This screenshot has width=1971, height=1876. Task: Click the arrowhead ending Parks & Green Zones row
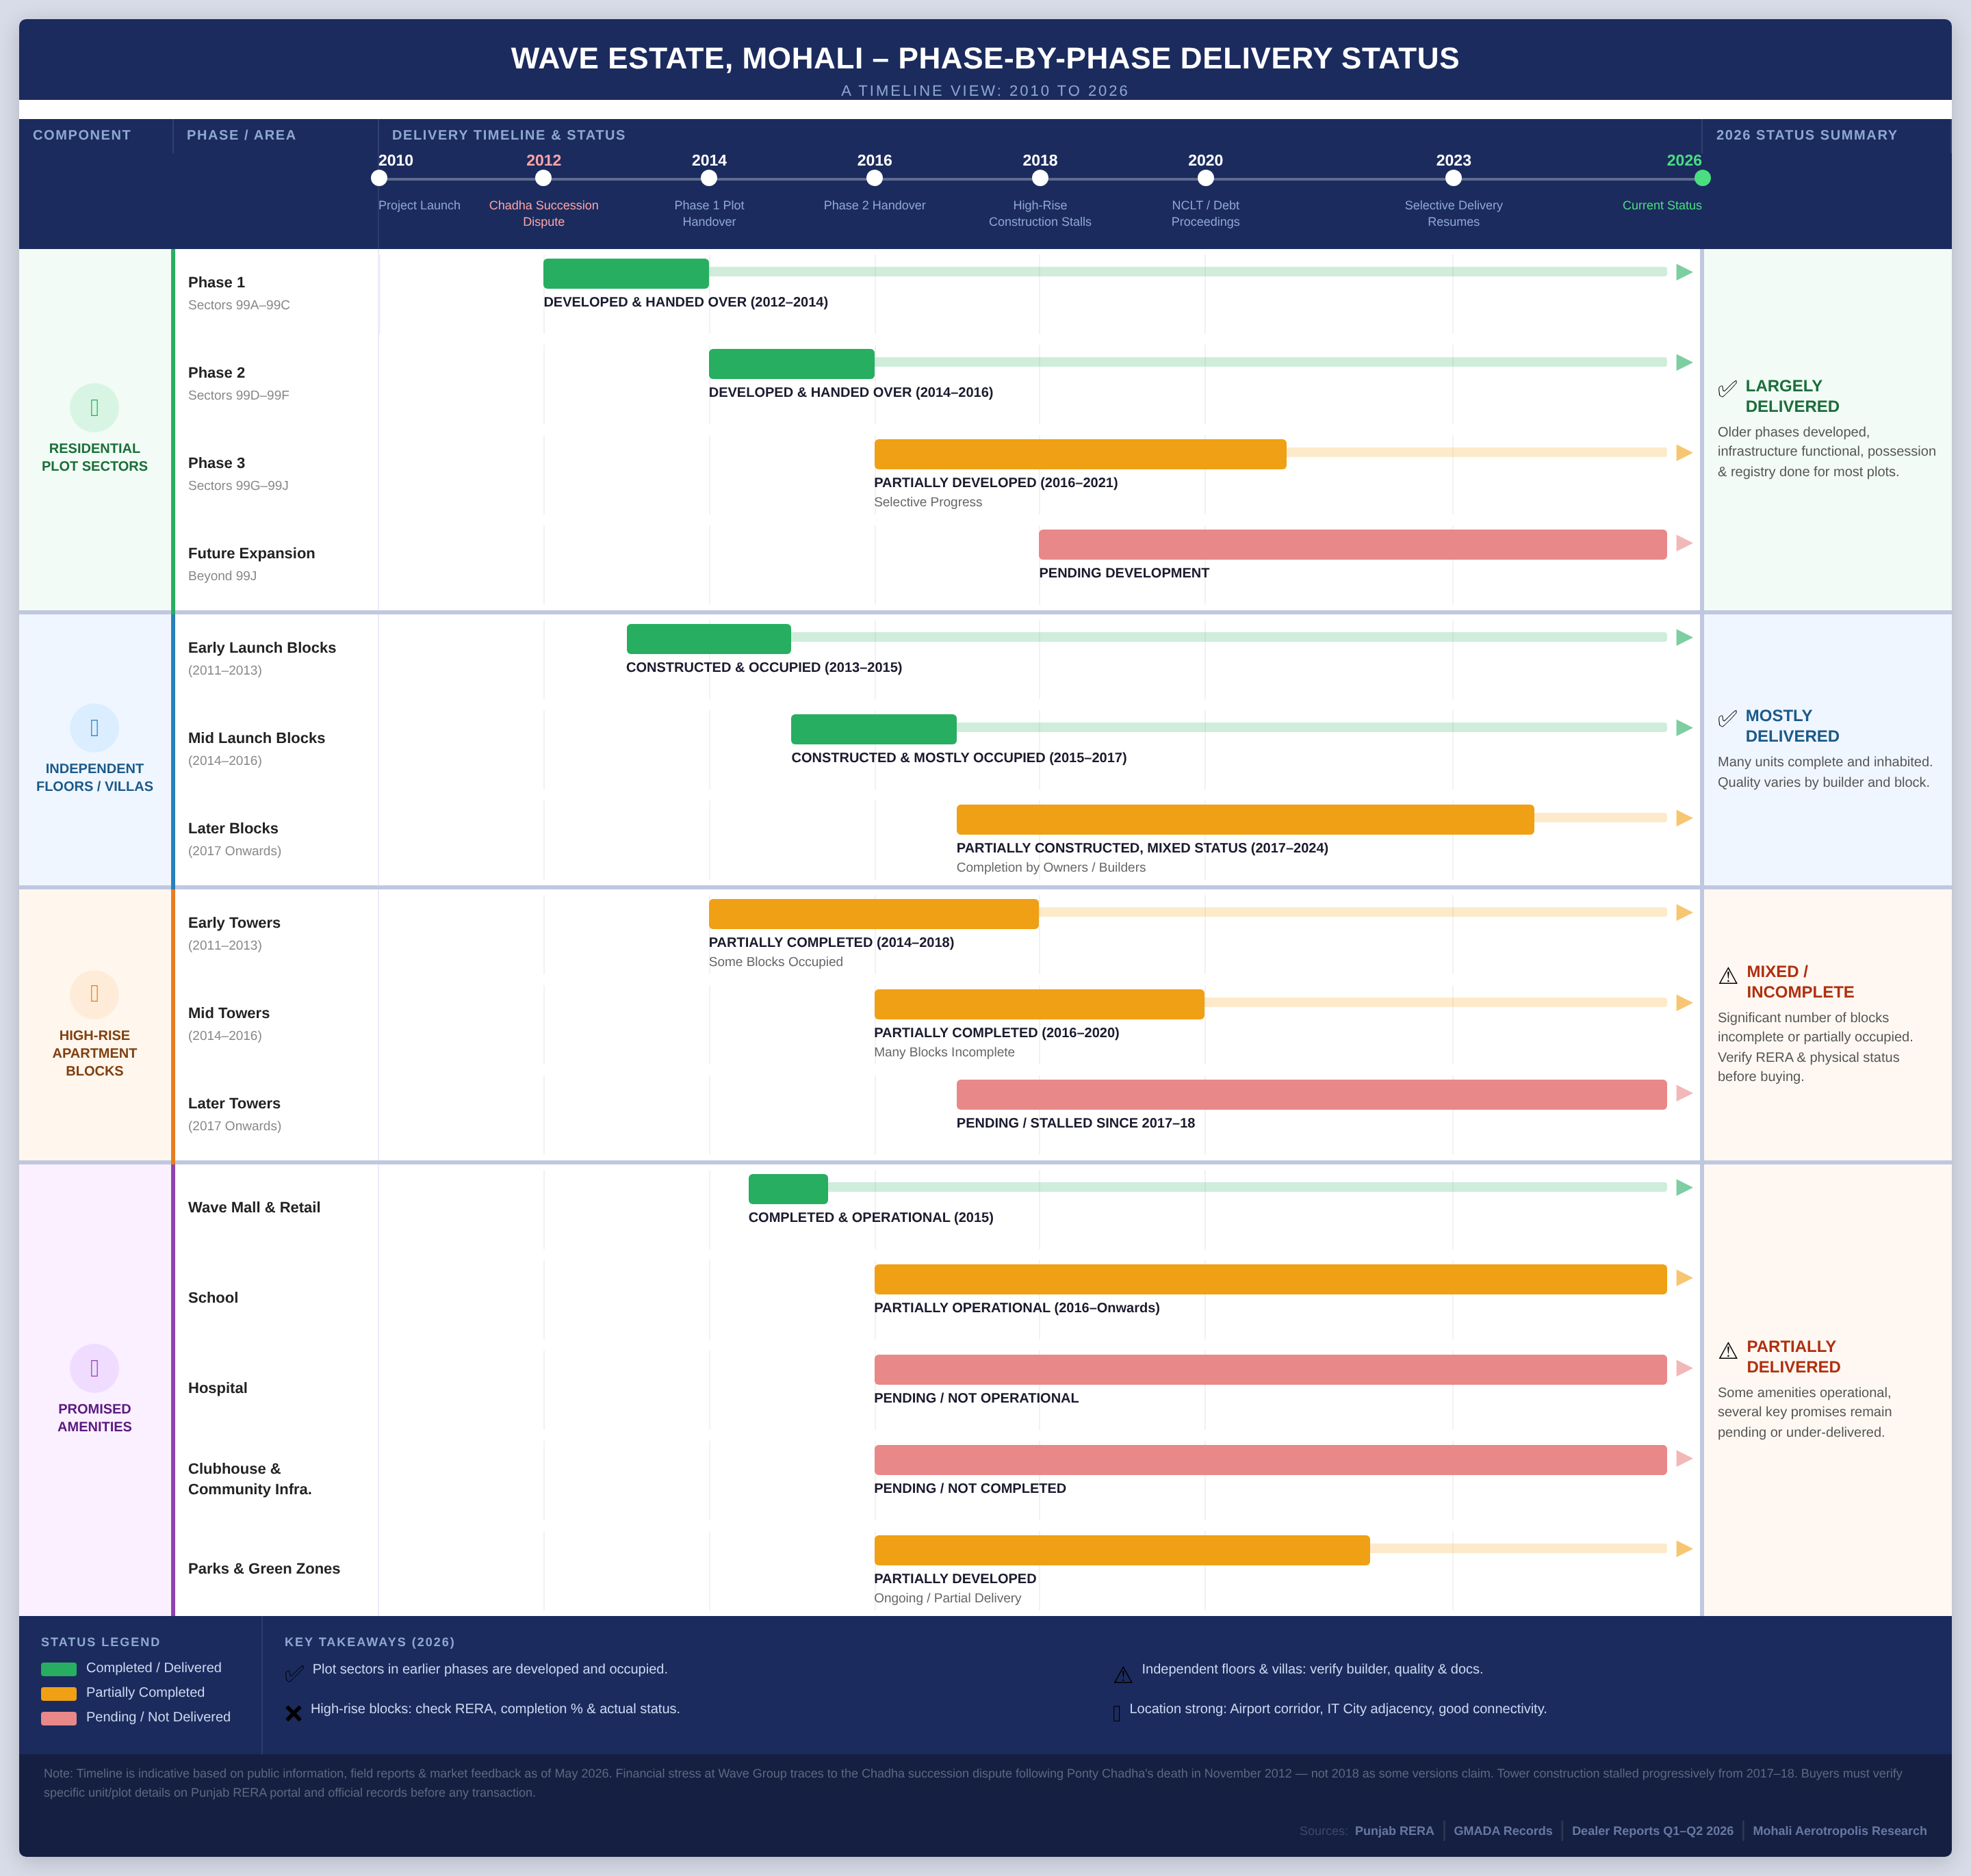[x=1684, y=1549]
